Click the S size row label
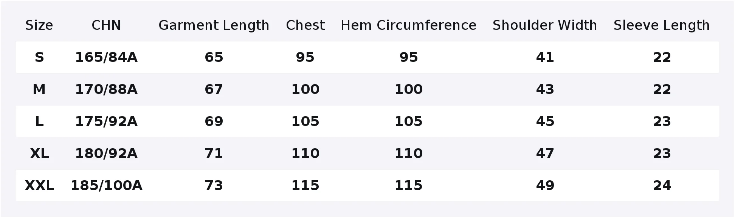This screenshot has width=735, height=218. point(39,57)
